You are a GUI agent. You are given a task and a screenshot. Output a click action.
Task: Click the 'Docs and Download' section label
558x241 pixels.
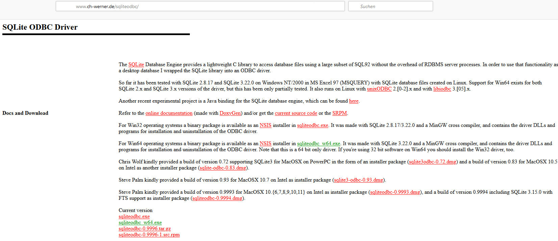pos(25,113)
